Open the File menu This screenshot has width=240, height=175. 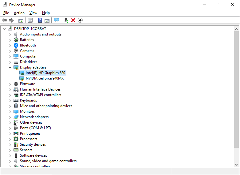point(6,13)
